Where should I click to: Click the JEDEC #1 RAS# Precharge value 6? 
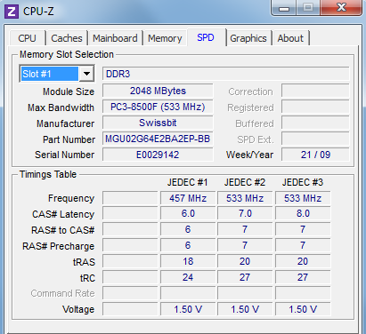(x=188, y=245)
